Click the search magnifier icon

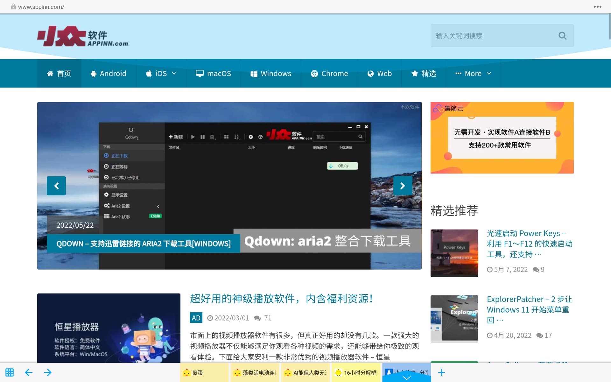pos(562,36)
